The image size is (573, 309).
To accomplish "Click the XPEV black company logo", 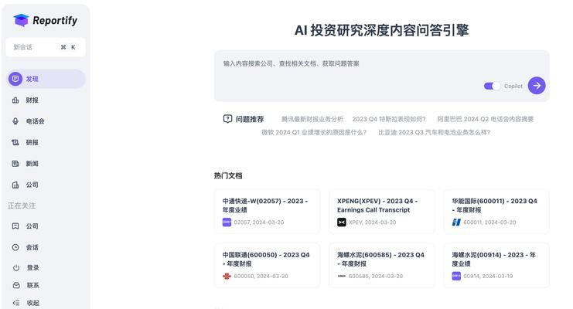I will tap(341, 222).
